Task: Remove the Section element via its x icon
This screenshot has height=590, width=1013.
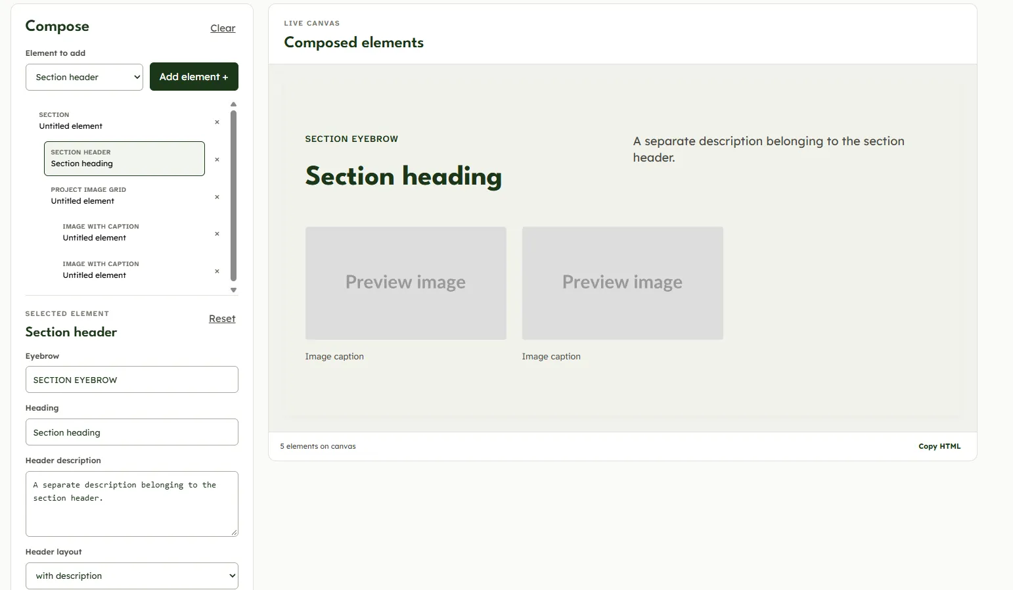Action: pos(217,122)
